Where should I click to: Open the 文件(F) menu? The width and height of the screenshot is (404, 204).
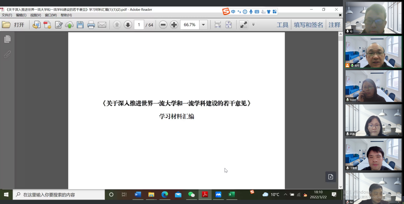(7, 15)
